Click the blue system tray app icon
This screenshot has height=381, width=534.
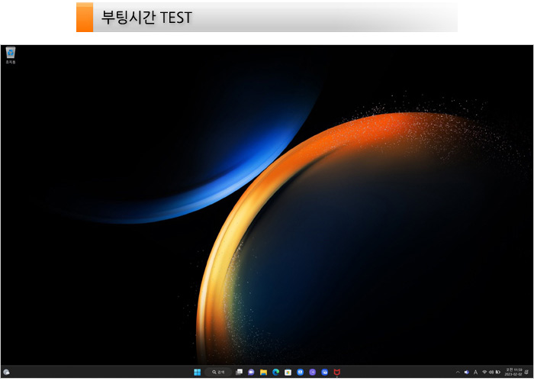click(x=467, y=372)
